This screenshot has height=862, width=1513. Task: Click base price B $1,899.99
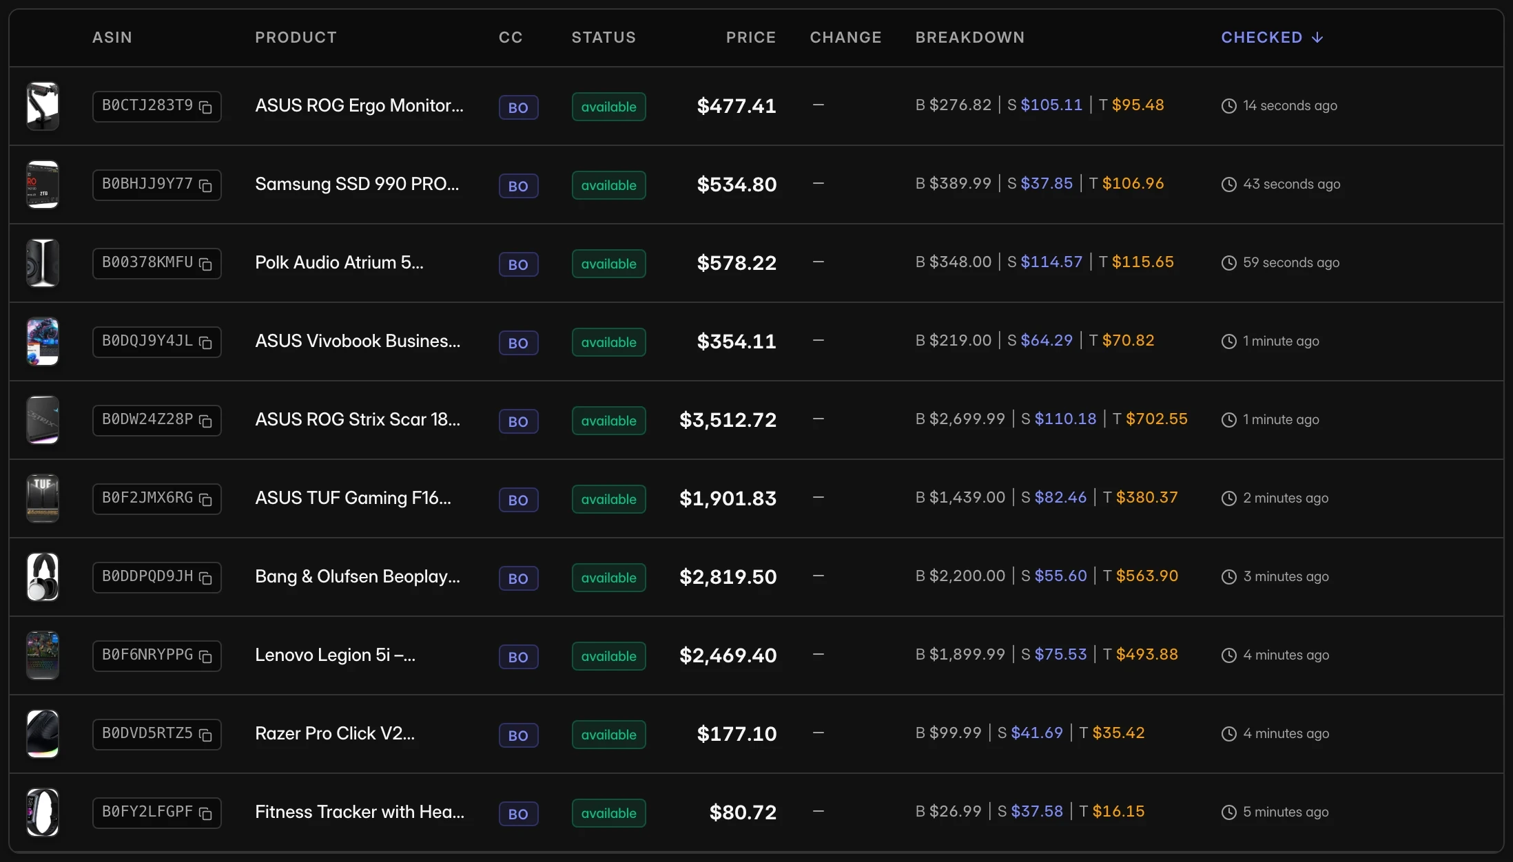click(960, 655)
